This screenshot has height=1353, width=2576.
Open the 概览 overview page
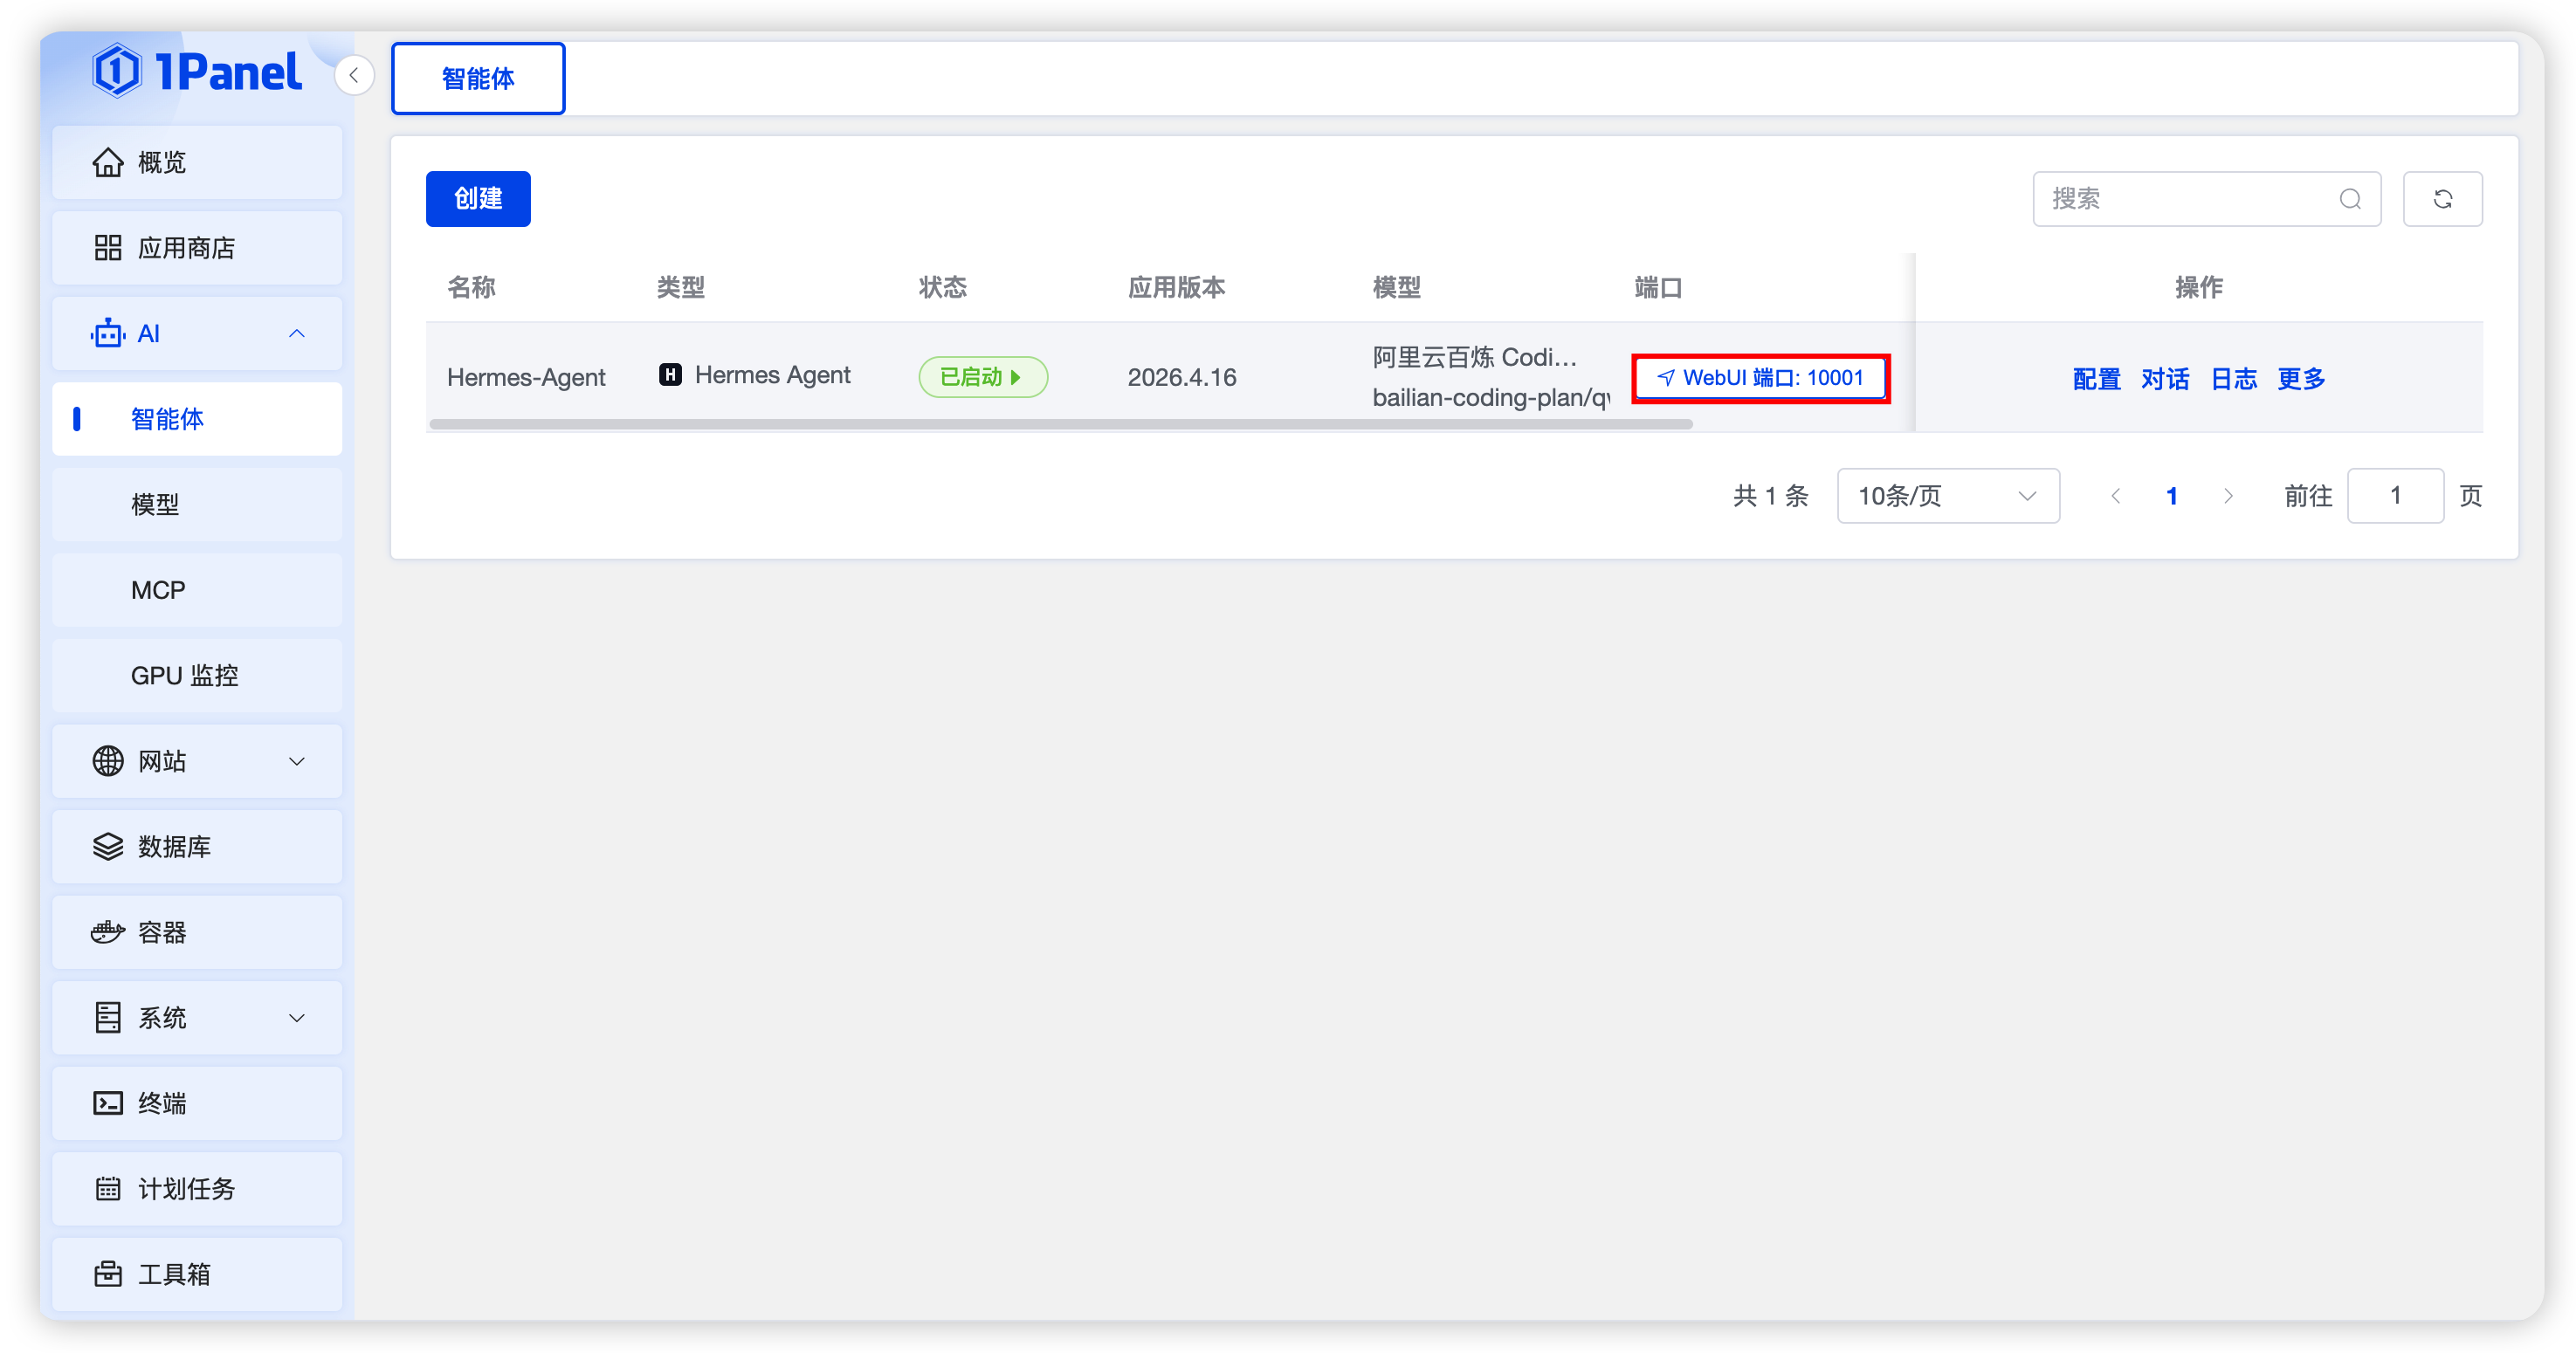[x=197, y=162]
